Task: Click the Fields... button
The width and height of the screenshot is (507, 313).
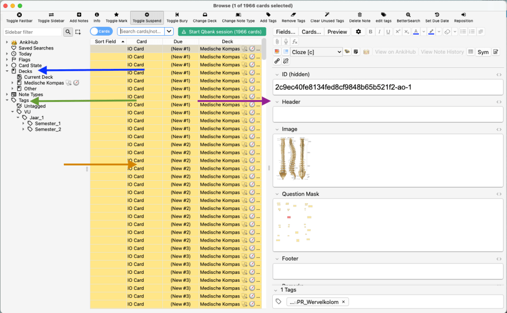Action: pos(285,32)
